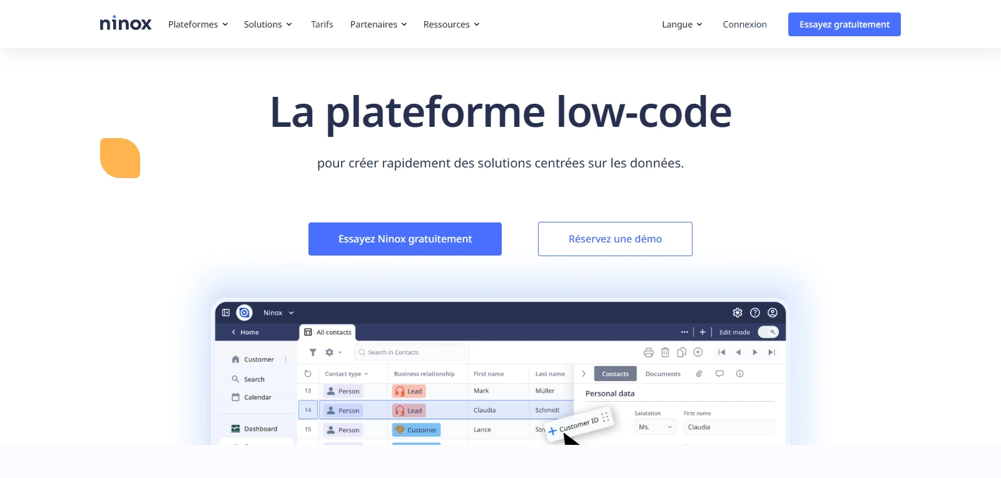This screenshot has height=478, width=1001.
Task: Click the sidebar collapse panel icon
Action: pos(226,312)
